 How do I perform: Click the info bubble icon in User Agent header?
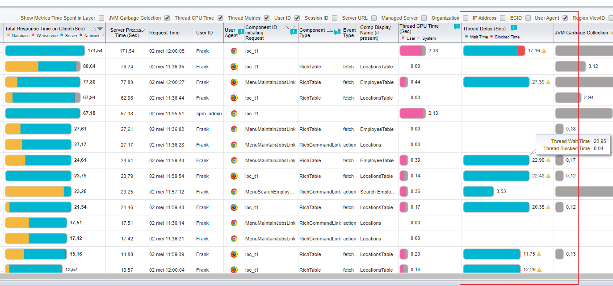(241, 32)
